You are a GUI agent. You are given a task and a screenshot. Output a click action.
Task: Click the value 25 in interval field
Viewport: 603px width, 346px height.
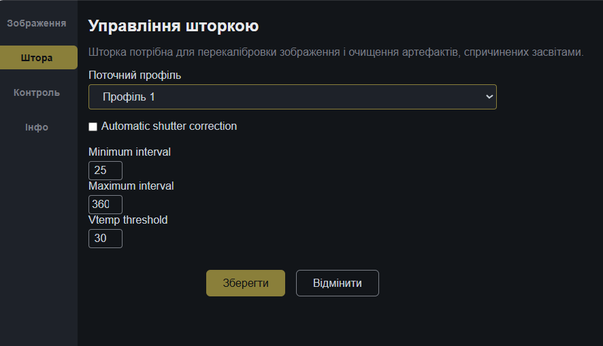pos(100,170)
